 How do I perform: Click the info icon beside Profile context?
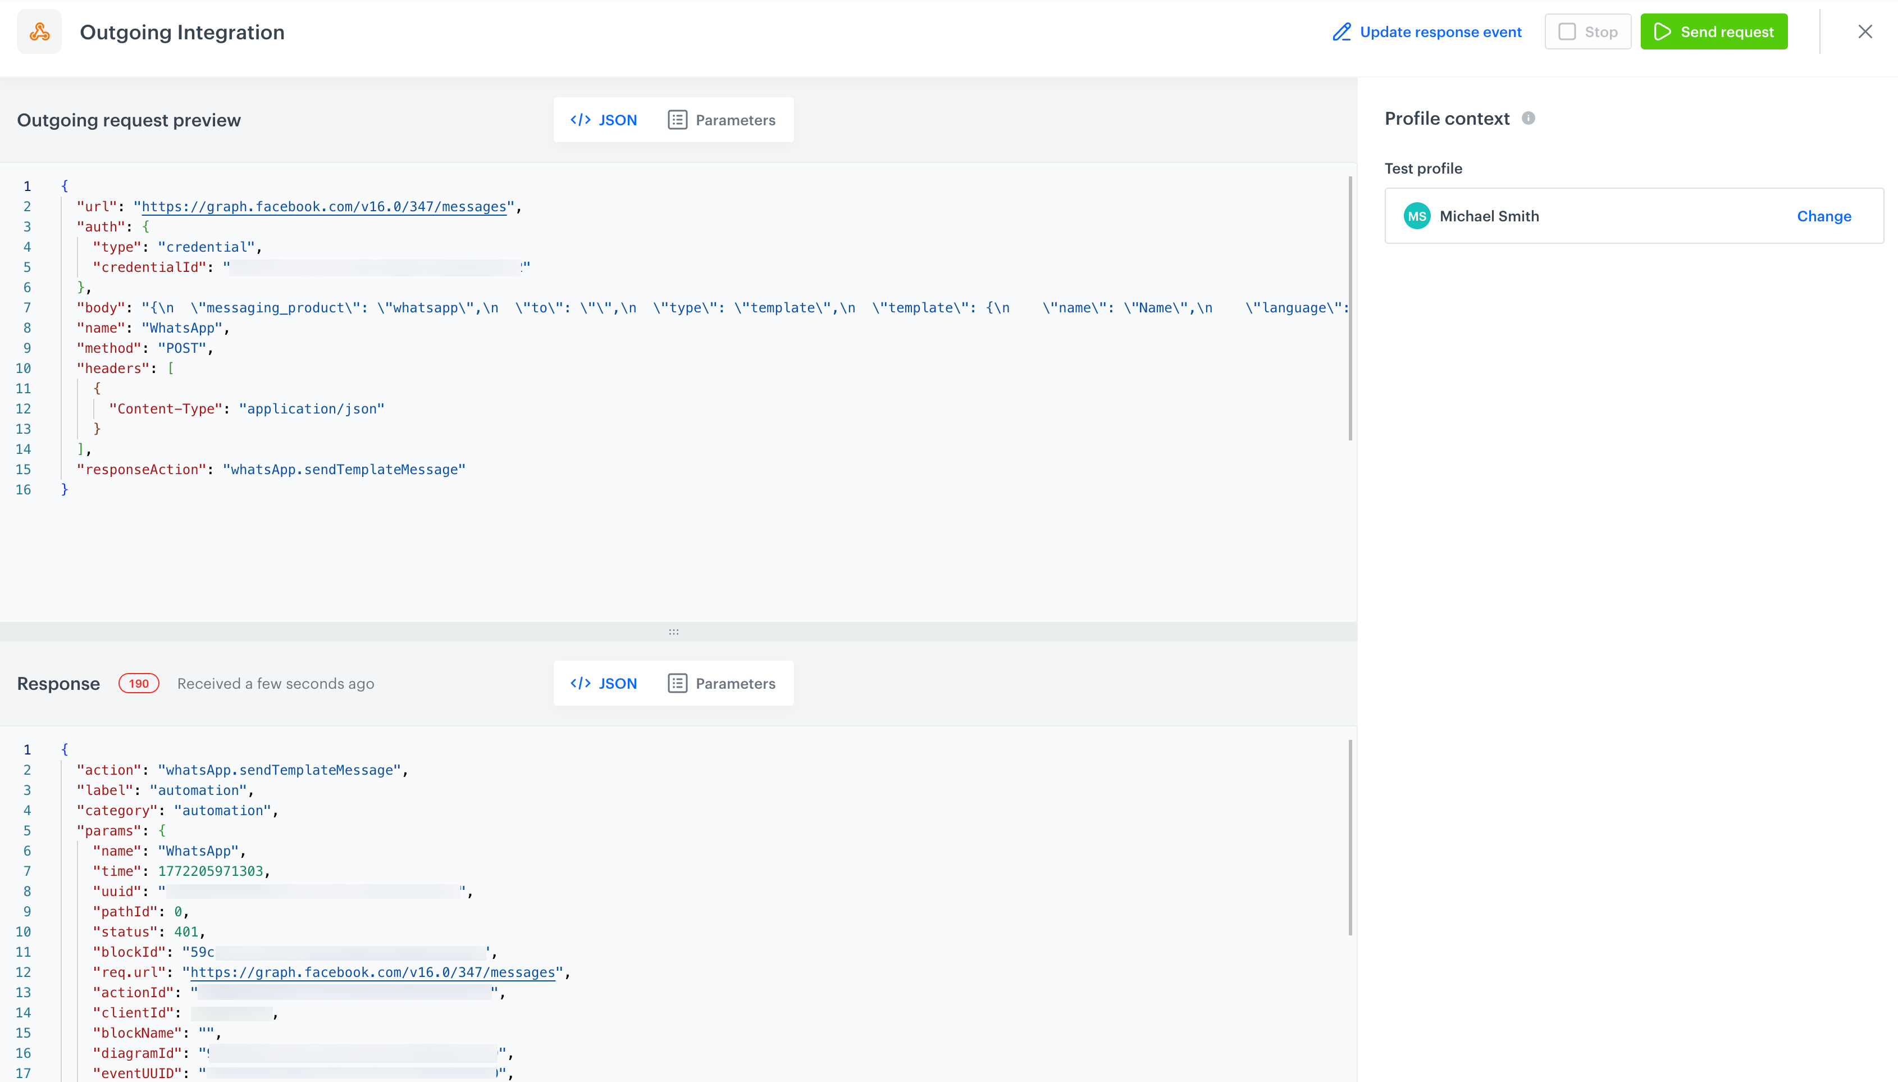pos(1528,117)
